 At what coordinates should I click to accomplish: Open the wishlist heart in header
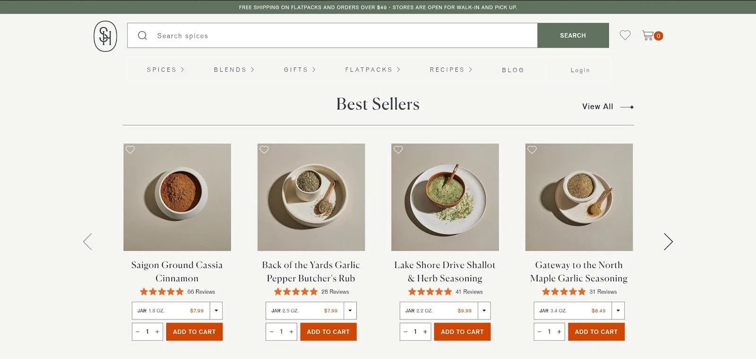coord(625,35)
